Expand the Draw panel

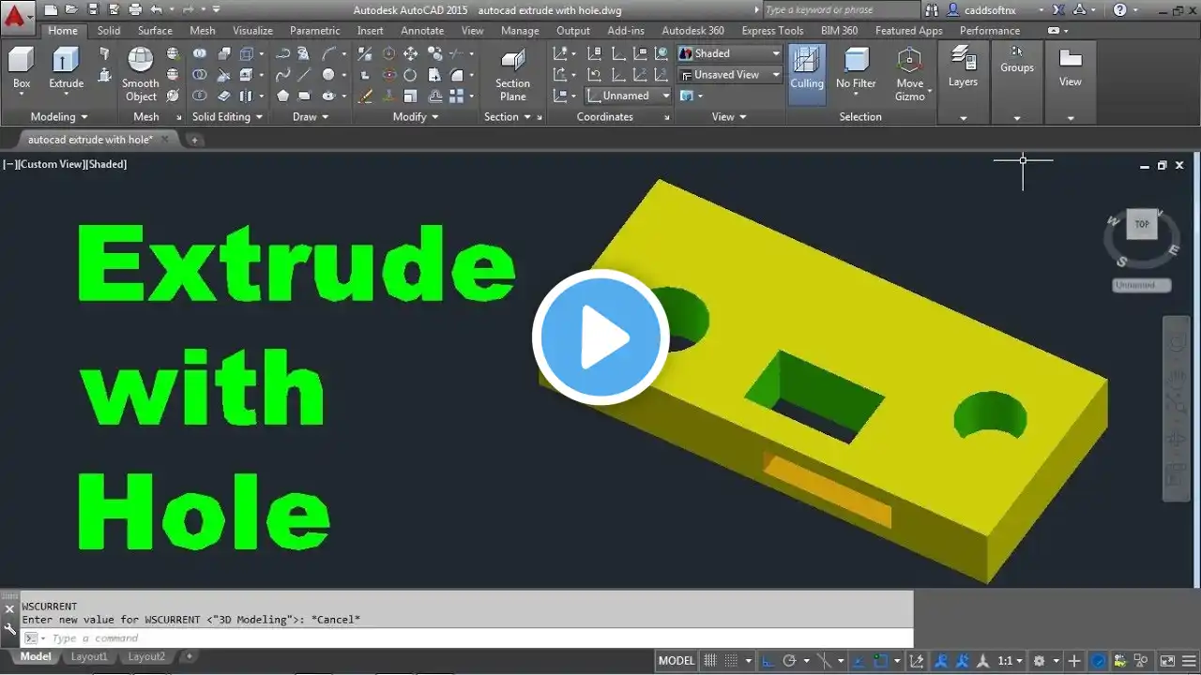[311, 117]
